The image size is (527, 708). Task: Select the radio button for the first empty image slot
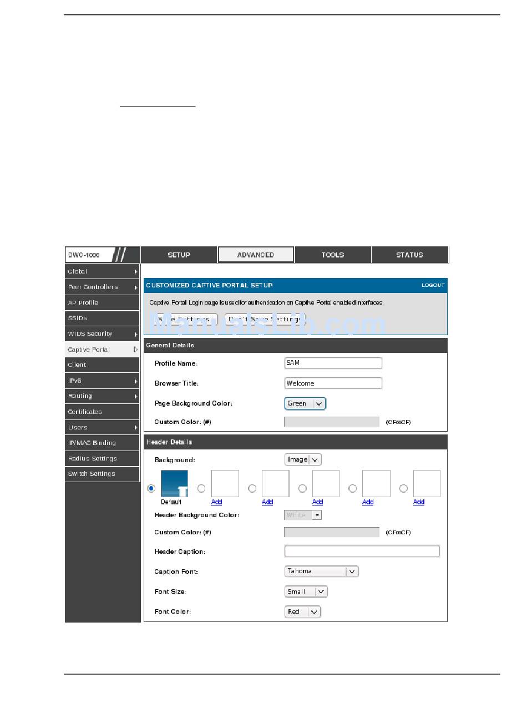tap(201, 488)
